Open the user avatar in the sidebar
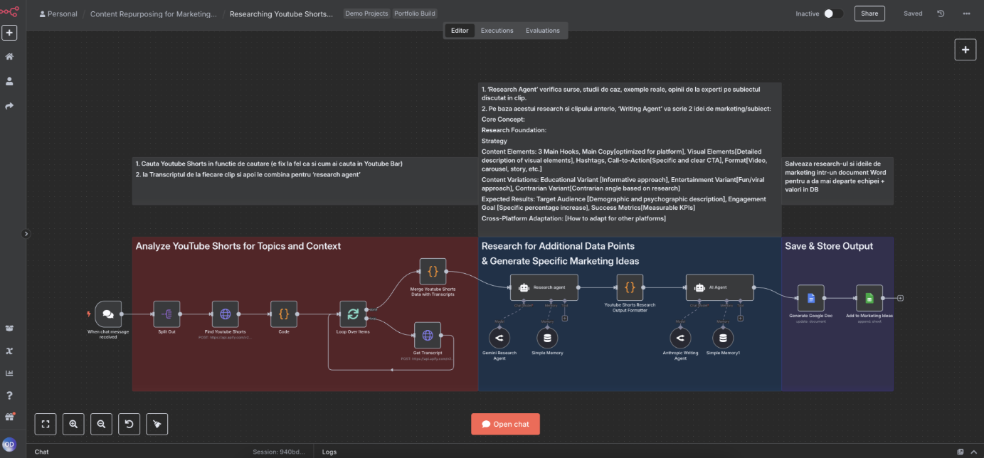Viewport: 984px width, 458px height. pos(9,444)
